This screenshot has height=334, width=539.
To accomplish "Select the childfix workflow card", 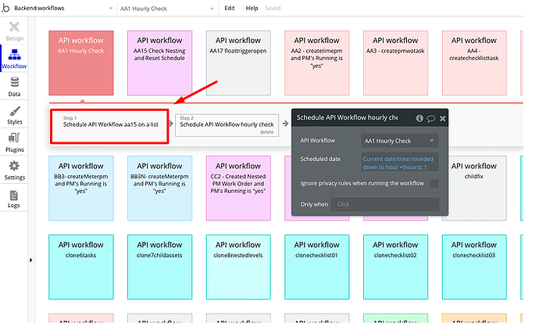I will (477, 188).
